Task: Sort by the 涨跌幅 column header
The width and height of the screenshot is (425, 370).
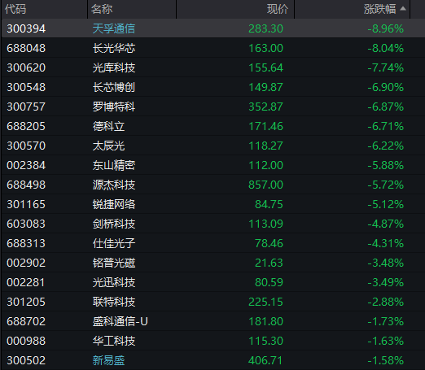Action: [379, 9]
